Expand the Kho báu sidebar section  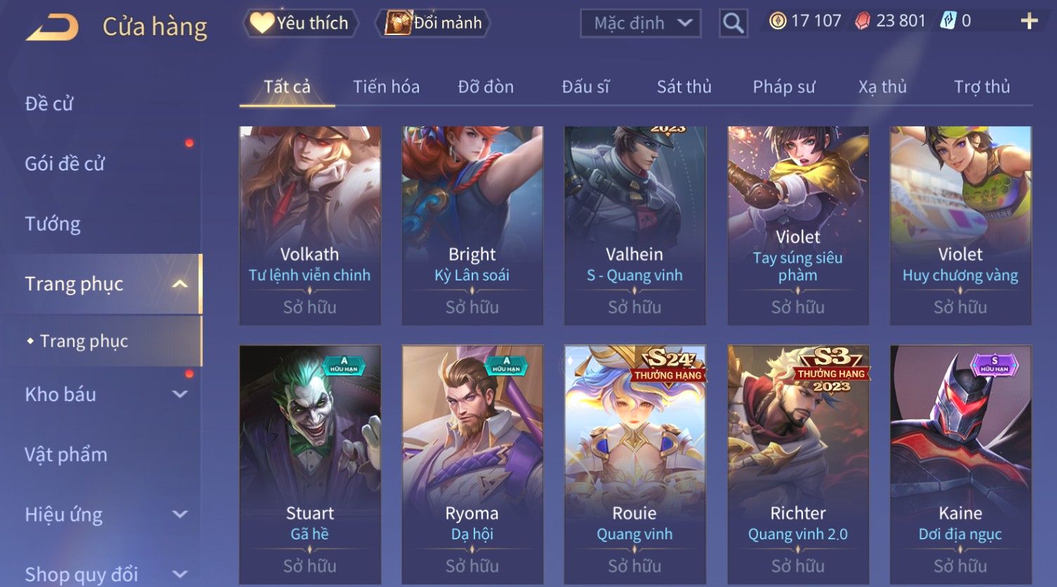pos(180,394)
